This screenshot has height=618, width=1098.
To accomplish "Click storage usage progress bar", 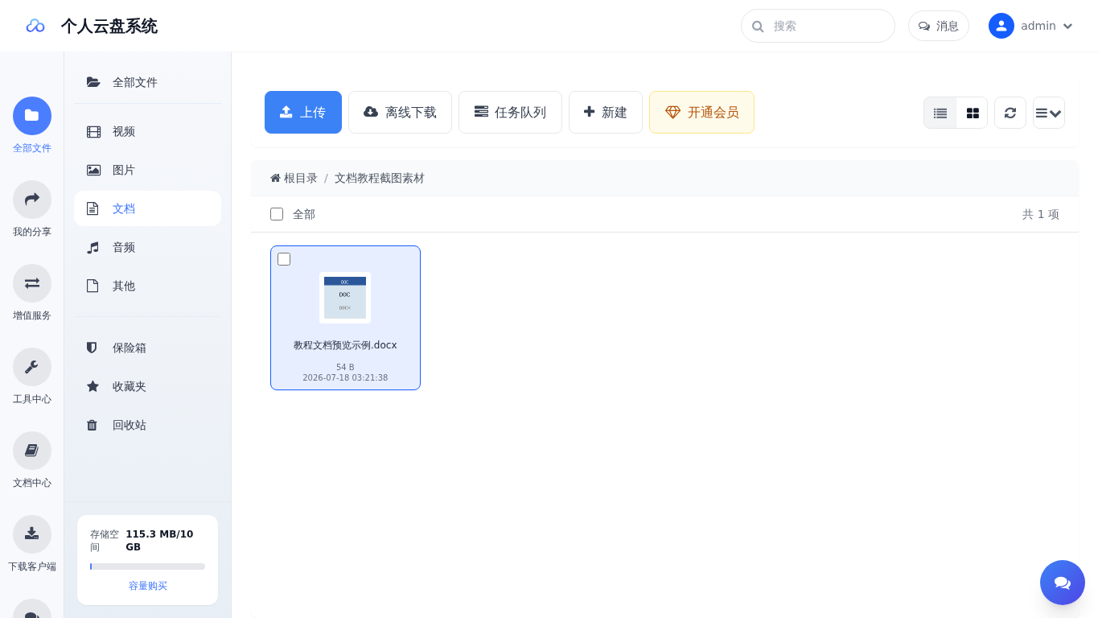I will coord(147,566).
